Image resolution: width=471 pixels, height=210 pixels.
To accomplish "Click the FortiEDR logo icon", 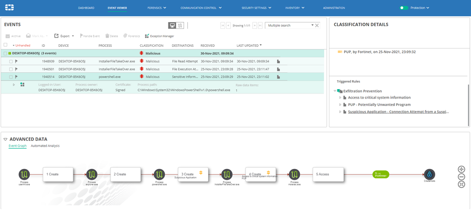I will 9,8.
